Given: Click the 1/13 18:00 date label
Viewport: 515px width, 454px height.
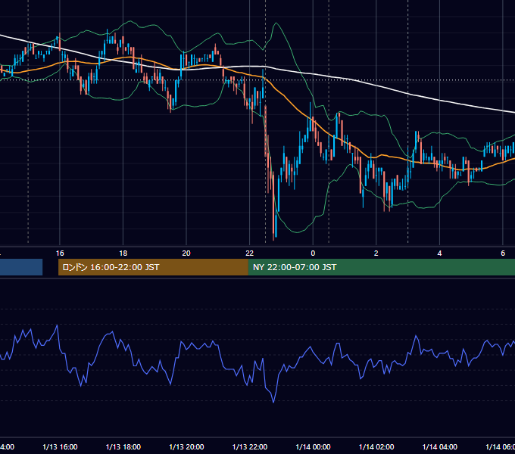Looking at the screenshot, I should pyautogui.click(x=123, y=446).
